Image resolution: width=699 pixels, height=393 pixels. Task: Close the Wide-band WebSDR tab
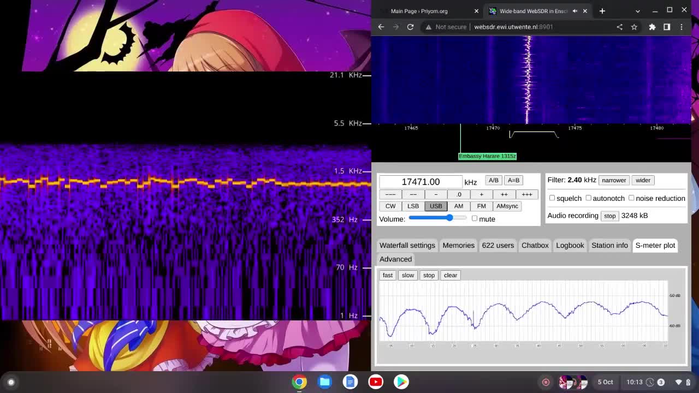(585, 11)
